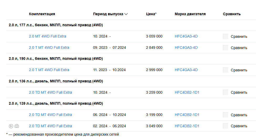
Task: Click the Период выпуска column header
Action: pyautogui.click(x=108, y=14)
